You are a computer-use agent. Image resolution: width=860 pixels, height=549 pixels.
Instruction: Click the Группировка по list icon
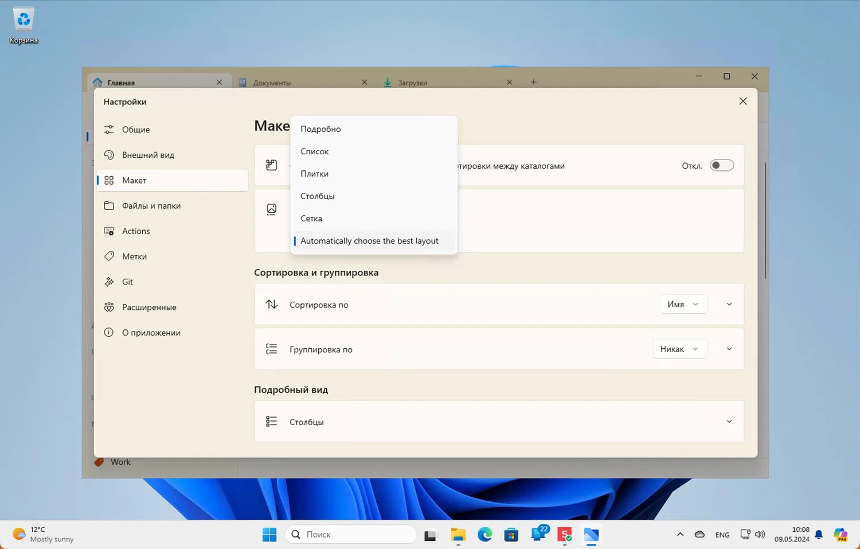(272, 349)
